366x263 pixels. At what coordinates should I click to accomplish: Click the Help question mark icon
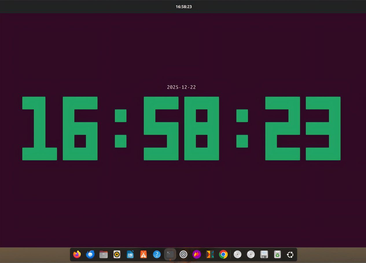coord(157,254)
